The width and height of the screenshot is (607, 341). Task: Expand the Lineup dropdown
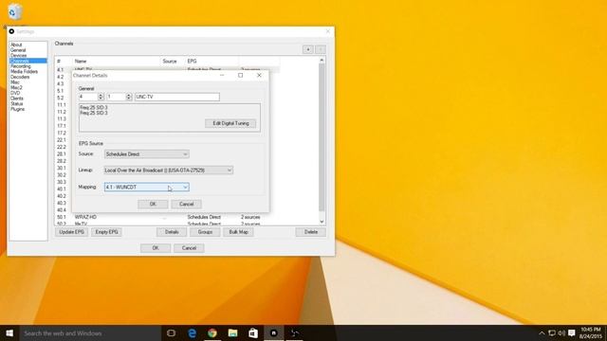169,170
